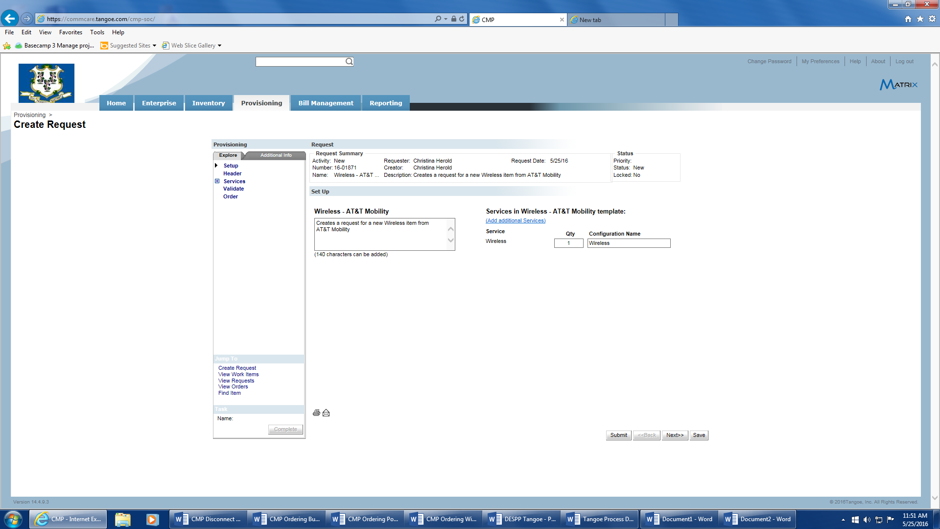Open the Suggested Sites dropdown

pos(154,46)
